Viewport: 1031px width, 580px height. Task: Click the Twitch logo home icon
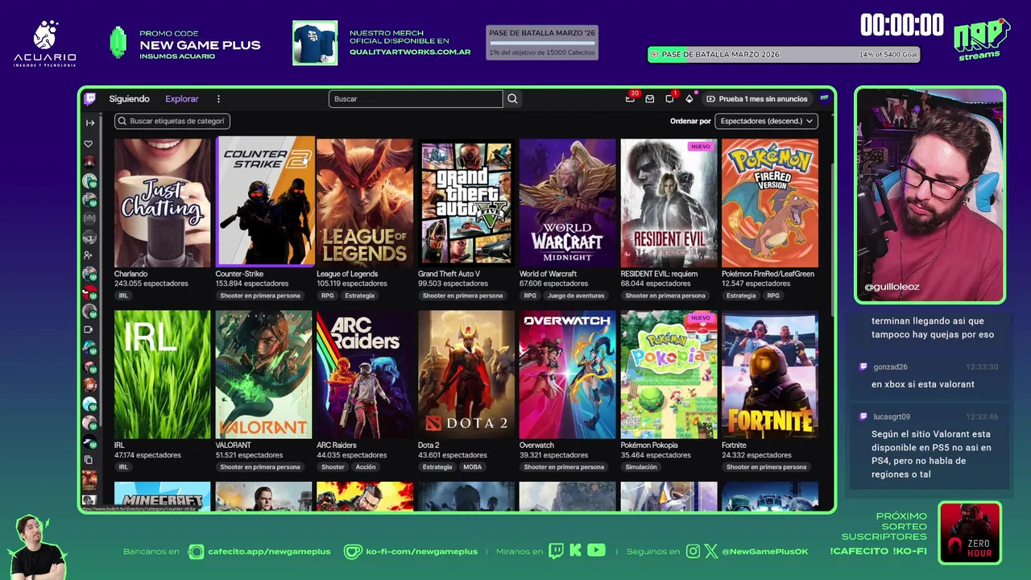point(89,98)
